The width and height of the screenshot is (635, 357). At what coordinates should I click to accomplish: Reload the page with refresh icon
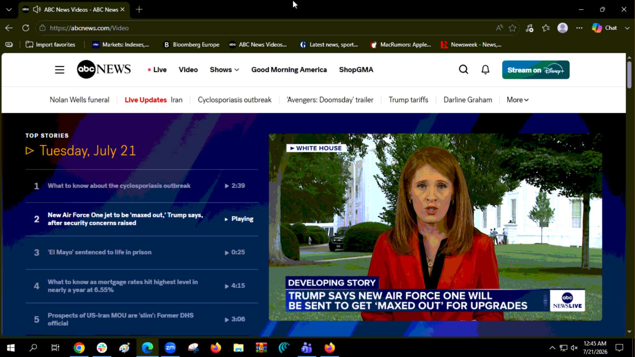tap(26, 28)
